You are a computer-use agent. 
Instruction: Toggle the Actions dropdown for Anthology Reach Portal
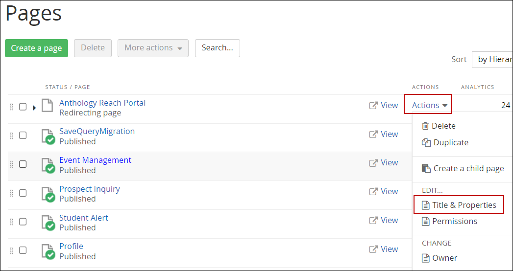pos(429,105)
